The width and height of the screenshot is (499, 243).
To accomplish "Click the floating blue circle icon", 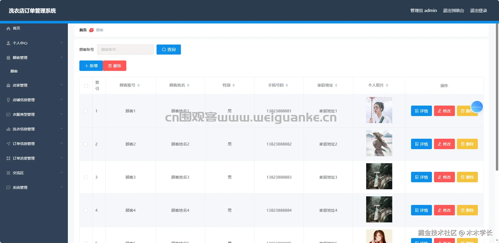I will click(477, 107).
